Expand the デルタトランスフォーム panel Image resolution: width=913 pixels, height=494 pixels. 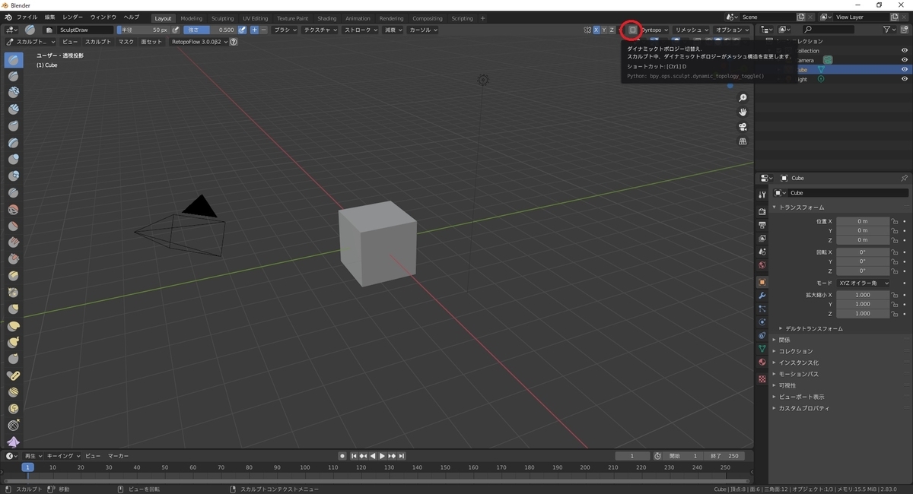click(x=813, y=328)
